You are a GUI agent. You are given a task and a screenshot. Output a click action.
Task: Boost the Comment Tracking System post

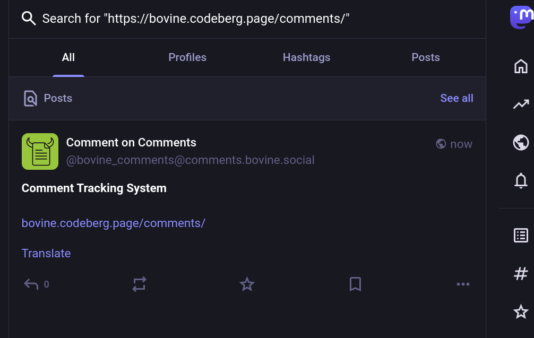pos(139,284)
